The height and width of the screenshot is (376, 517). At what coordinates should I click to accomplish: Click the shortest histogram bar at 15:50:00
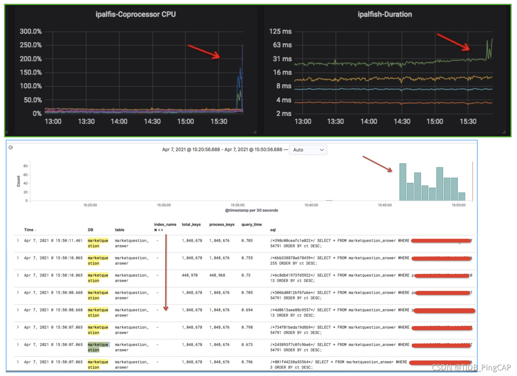(462, 197)
